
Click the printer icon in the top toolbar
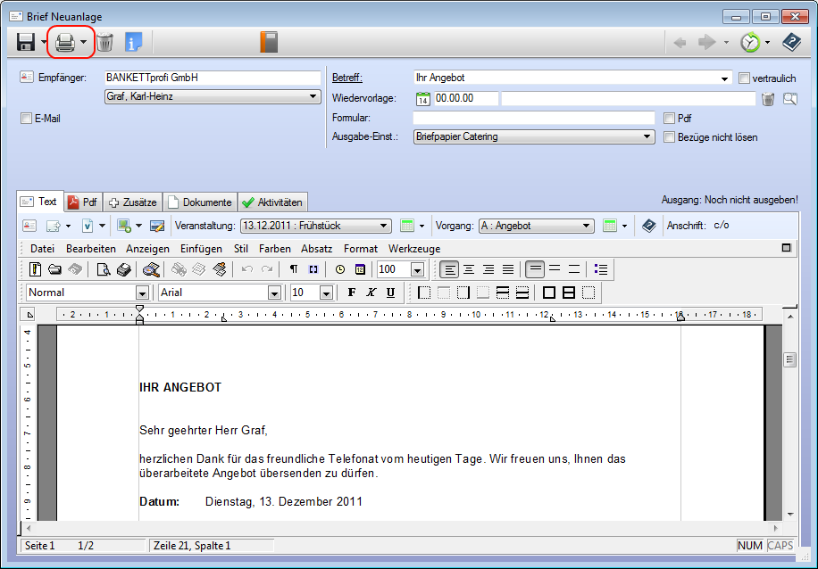point(65,42)
